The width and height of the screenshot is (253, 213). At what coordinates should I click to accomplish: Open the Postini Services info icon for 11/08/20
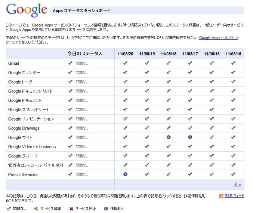tap(125, 174)
